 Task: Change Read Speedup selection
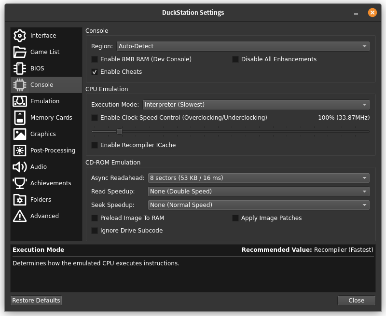click(259, 192)
